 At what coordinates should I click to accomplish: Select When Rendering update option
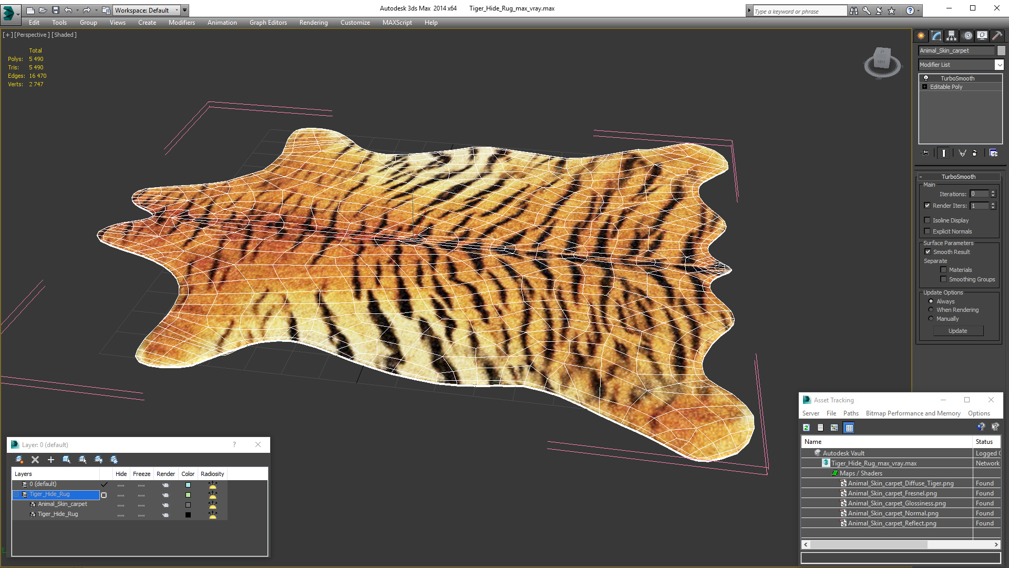(x=931, y=310)
